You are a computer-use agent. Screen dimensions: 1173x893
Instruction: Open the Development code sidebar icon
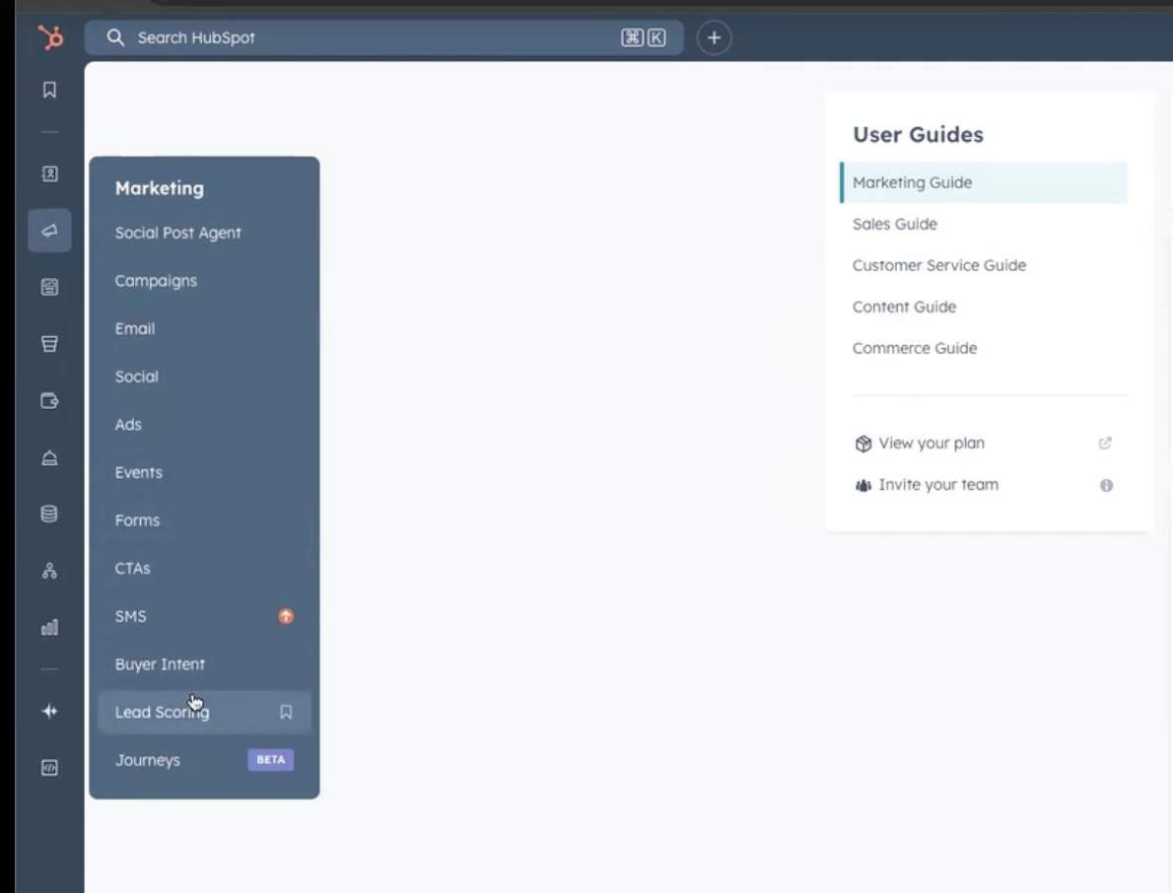49,768
